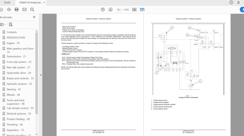Viewport: 244px width, 136px height.
Task: Open Brakes and controls - 33 bookmark
Action: (x=20, y=78)
